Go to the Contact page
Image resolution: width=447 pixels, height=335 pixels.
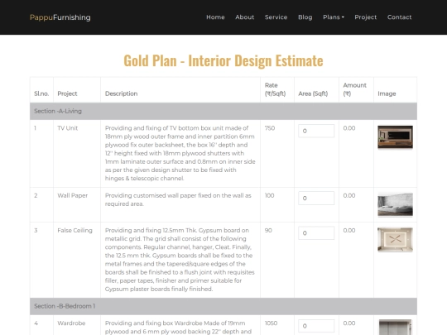pyautogui.click(x=399, y=17)
